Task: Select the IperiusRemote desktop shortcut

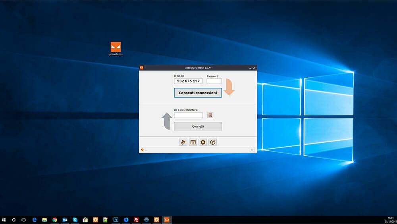Action: pyautogui.click(x=116, y=49)
